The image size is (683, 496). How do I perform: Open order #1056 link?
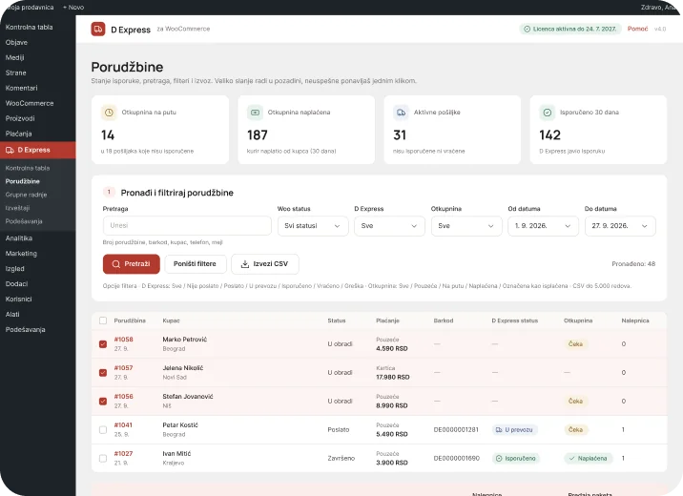coord(124,396)
